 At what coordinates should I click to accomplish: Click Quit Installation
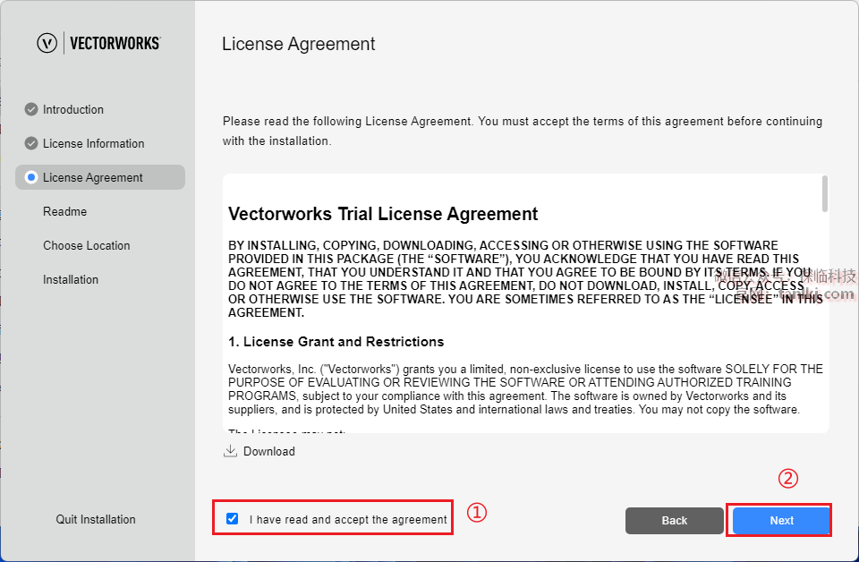[x=96, y=519]
